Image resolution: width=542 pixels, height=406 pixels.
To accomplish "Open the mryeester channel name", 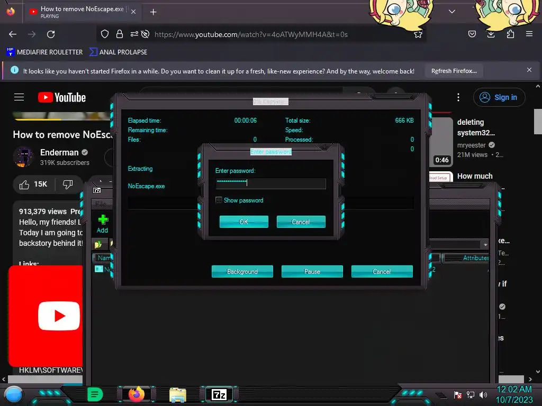I will point(471,145).
